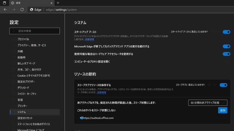
Task: Open more options for outlook.office.com entry
Action: tap(223, 118)
